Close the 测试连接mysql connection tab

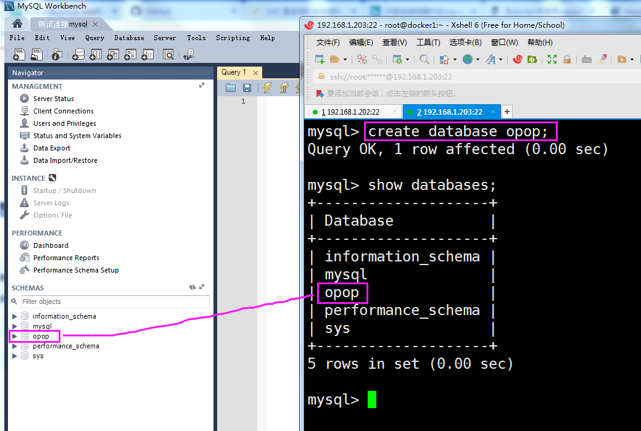(x=95, y=25)
